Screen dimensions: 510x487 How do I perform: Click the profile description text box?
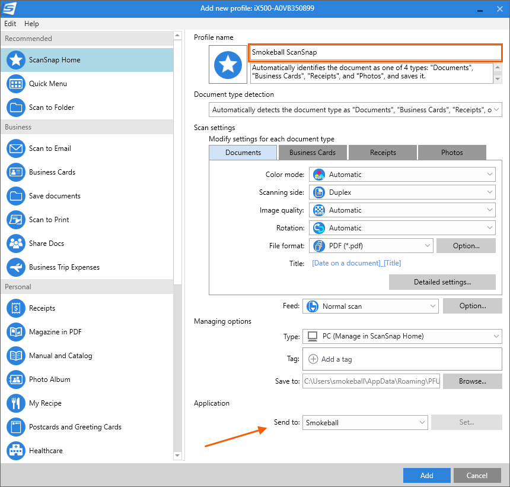click(371, 73)
